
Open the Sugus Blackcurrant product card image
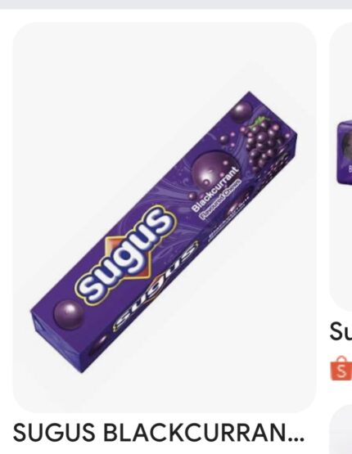click(x=165, y=217)
